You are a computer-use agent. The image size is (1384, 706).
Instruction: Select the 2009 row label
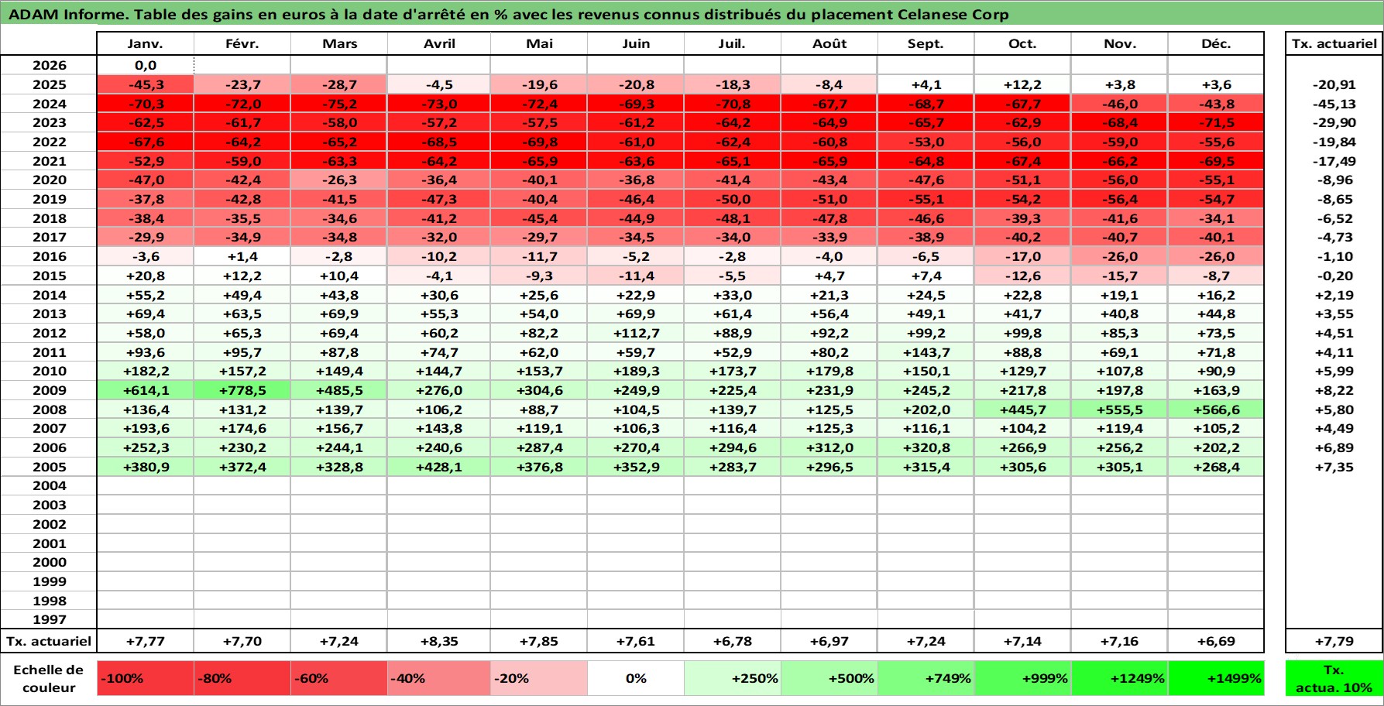pos(49,390)
